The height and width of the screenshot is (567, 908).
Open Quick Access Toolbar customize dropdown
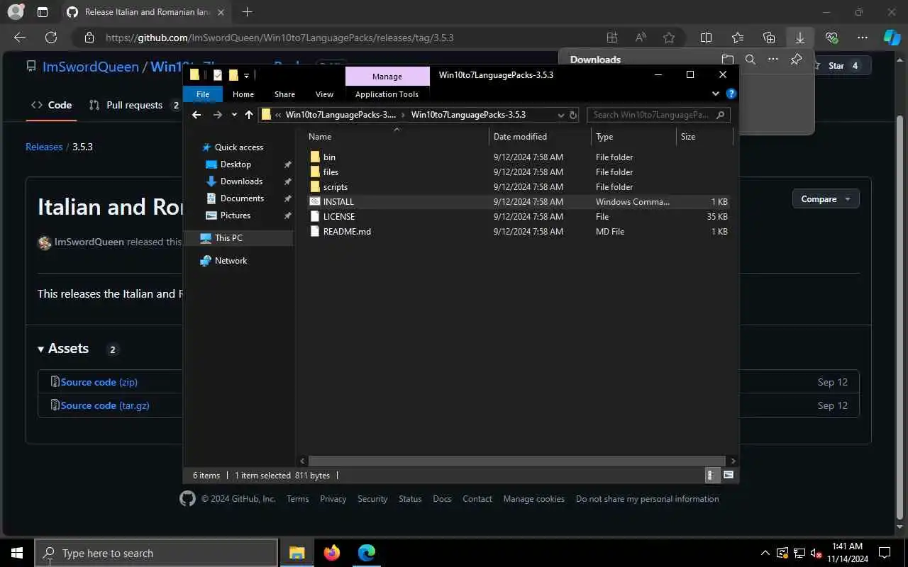point(246,75)
